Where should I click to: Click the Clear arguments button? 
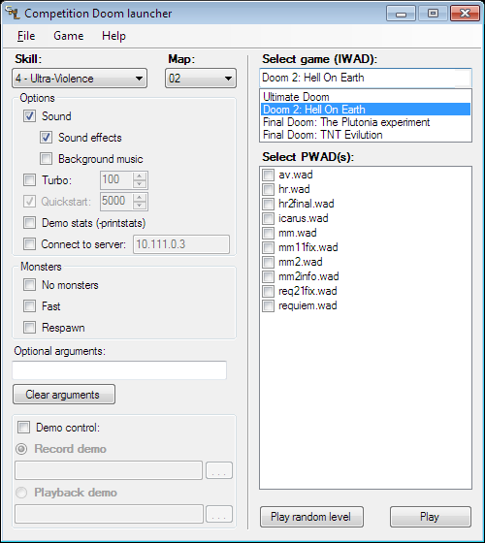point(64,395)
